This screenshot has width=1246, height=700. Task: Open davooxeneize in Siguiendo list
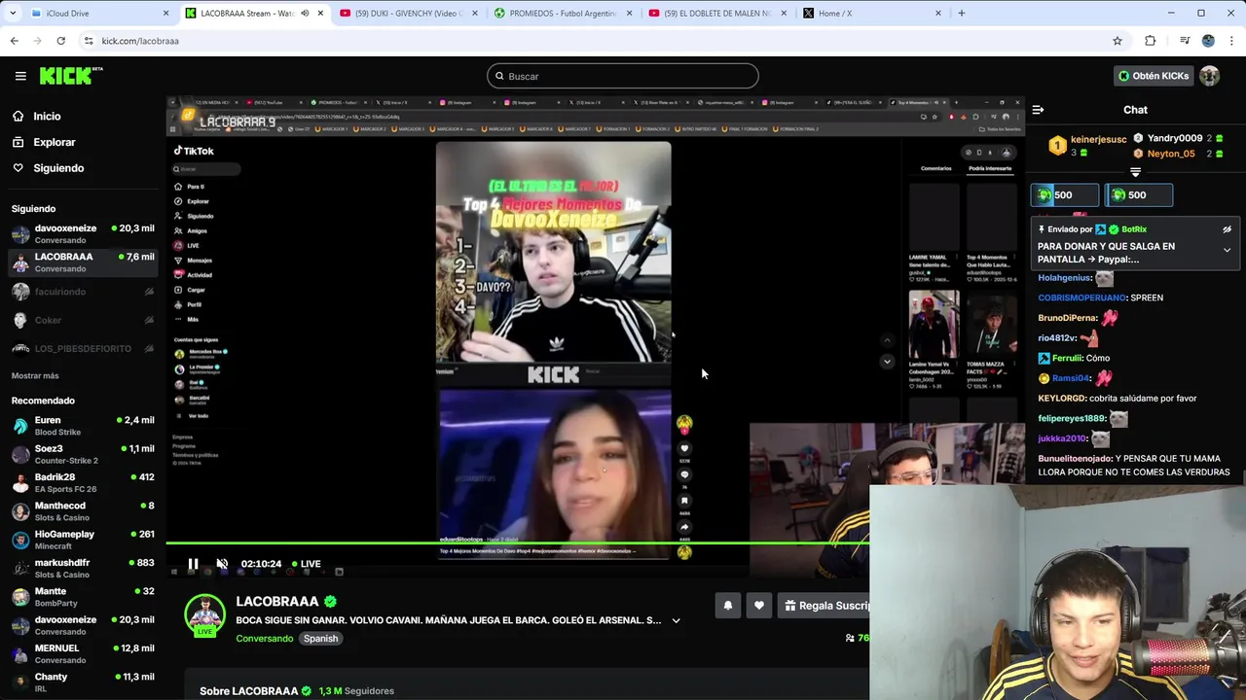pos(84,234)
